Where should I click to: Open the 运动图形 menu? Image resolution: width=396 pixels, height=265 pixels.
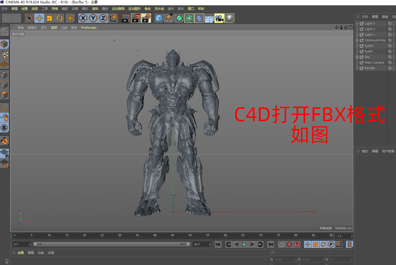click(x=135, y=9)
